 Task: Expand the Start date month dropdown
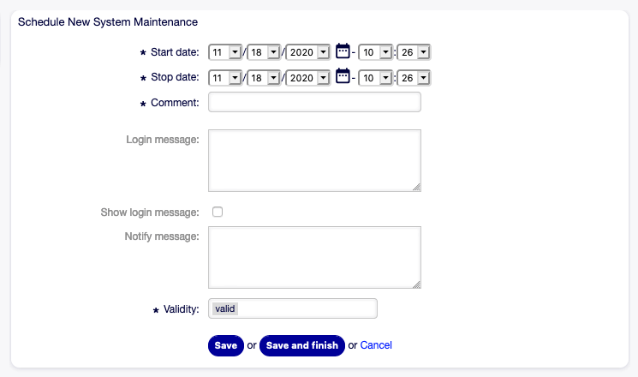tap(225, 52)
